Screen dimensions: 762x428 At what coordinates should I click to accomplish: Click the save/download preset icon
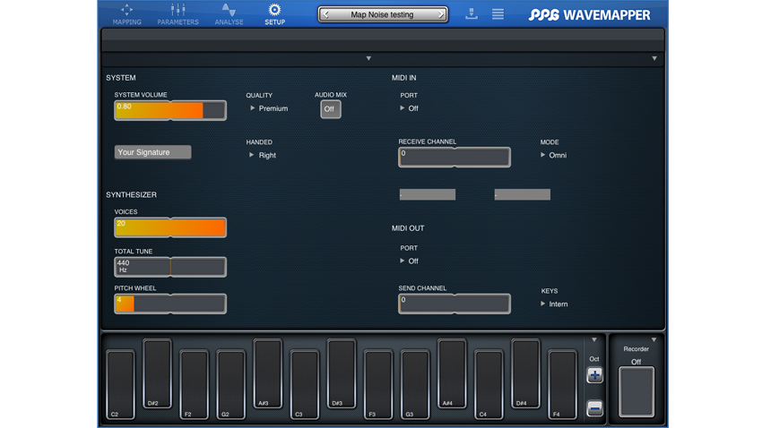(x=471, y=13)
